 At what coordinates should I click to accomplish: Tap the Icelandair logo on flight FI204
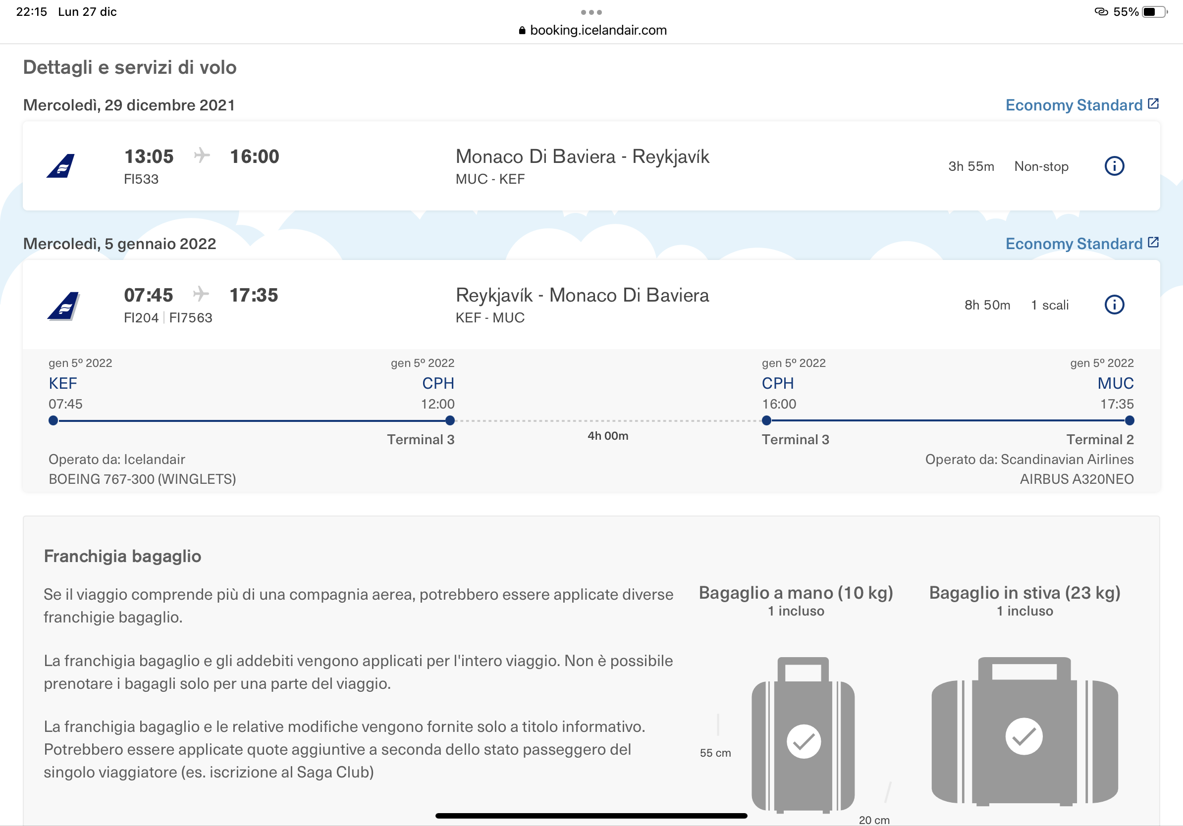coord(63,306)
